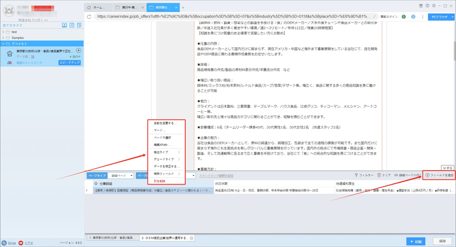This screenshot has height=247, width=456.
Task: Click the gift icon in title bar
Action: click(x=421, y=6)
